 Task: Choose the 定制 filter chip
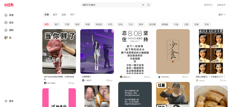pyautogui.click(x=207, y=24)
